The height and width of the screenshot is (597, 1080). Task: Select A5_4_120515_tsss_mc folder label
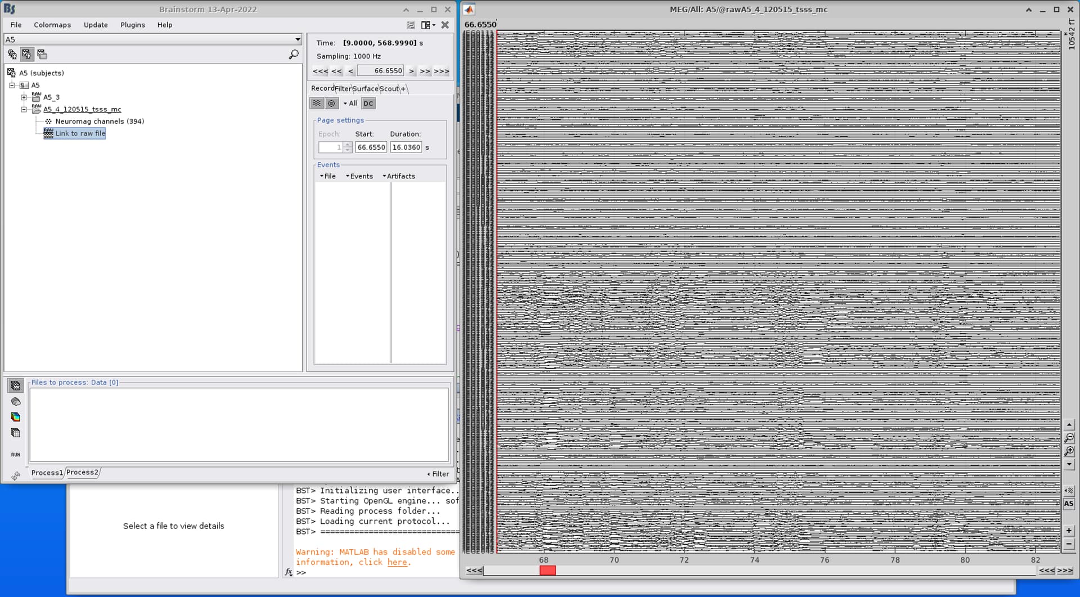(x=82, y=110)
